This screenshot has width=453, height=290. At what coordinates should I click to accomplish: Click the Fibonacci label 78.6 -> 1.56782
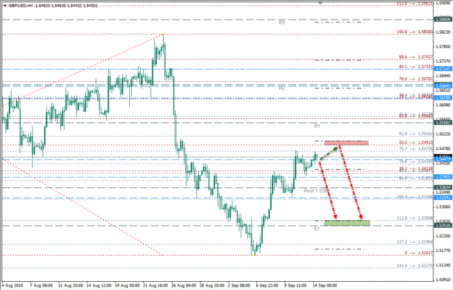416,79
